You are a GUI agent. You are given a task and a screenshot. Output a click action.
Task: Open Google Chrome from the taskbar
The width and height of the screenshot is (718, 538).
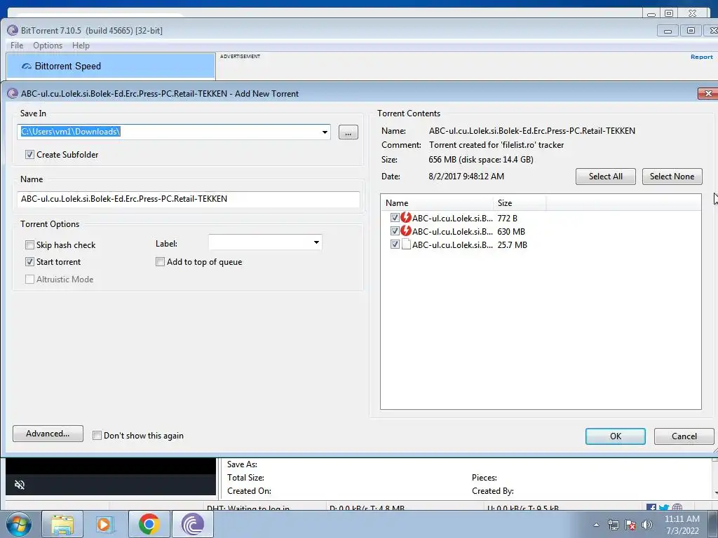pyautogui.click(x=149, y=524)
